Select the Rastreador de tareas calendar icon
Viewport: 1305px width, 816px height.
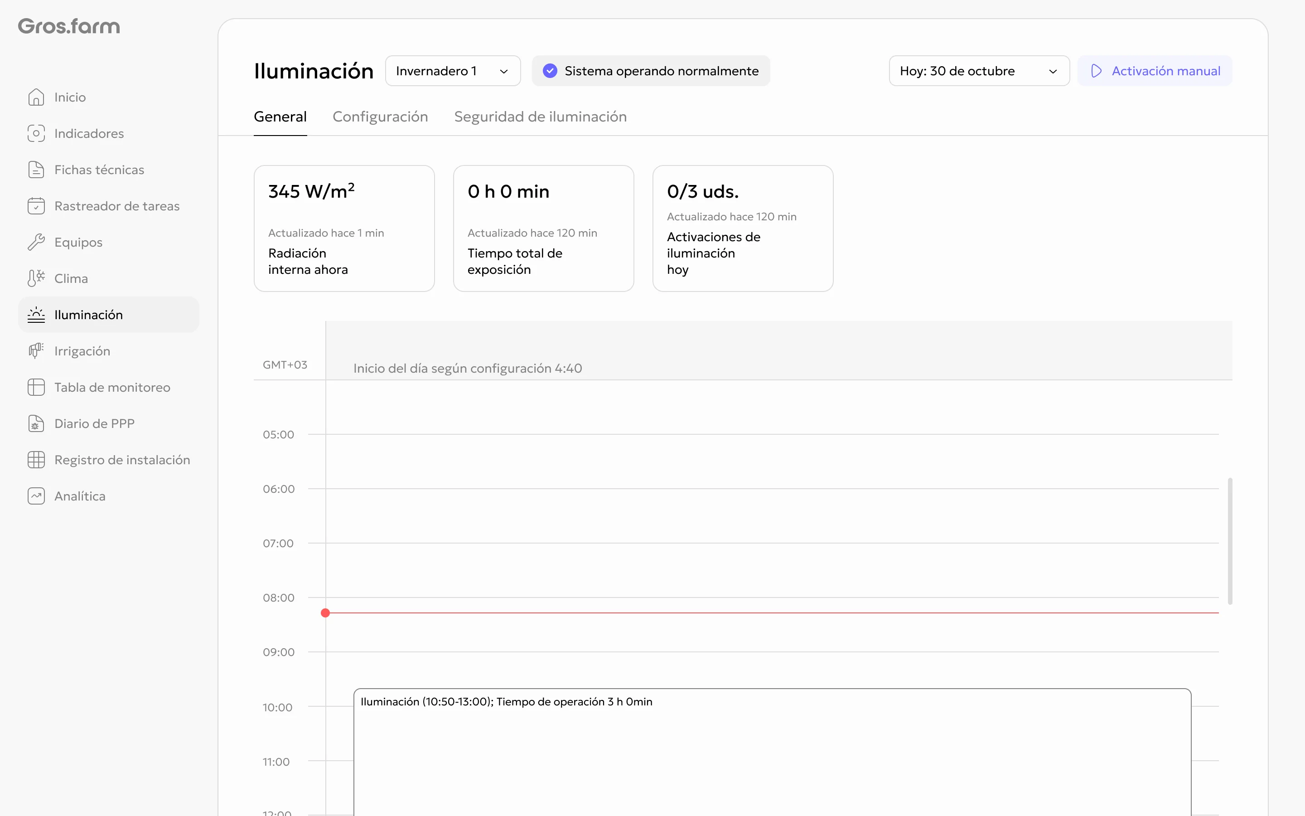click(x=36, y=206)
